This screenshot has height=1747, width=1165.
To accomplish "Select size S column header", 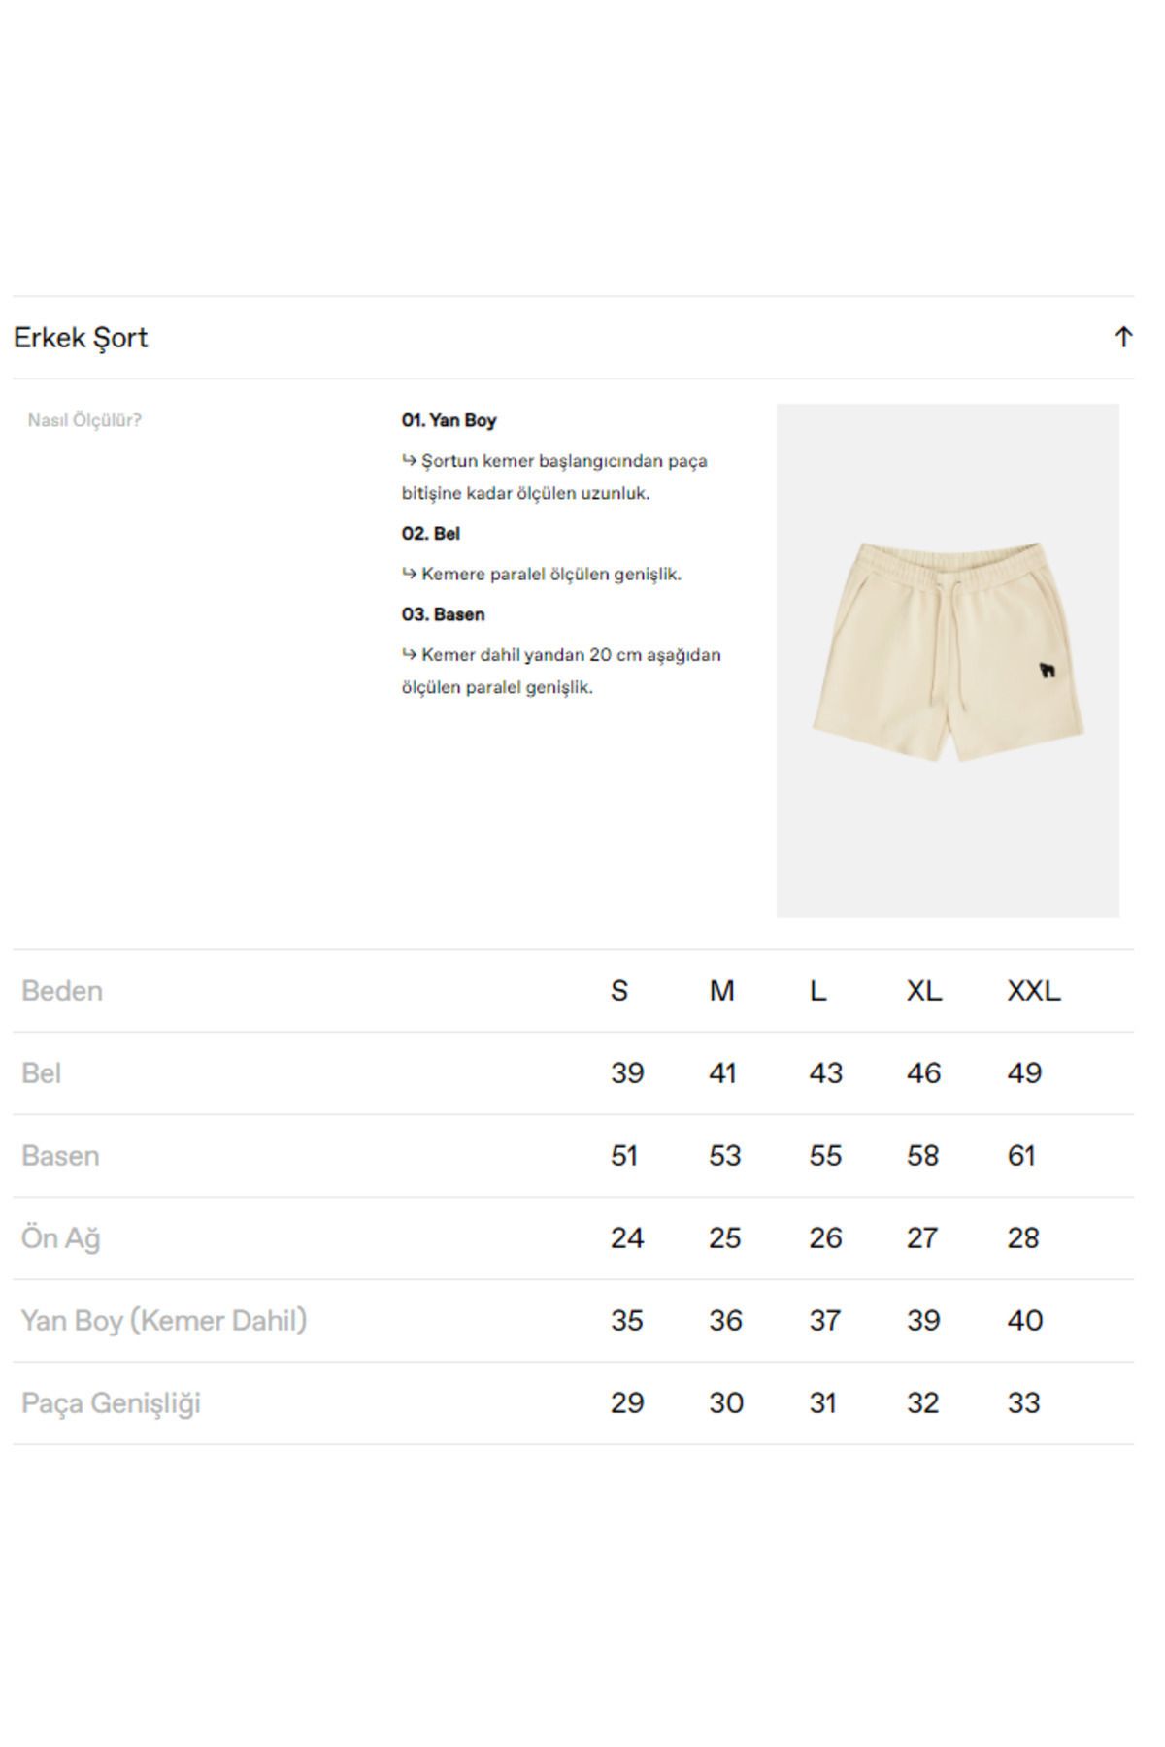I will tap(619, 991).
